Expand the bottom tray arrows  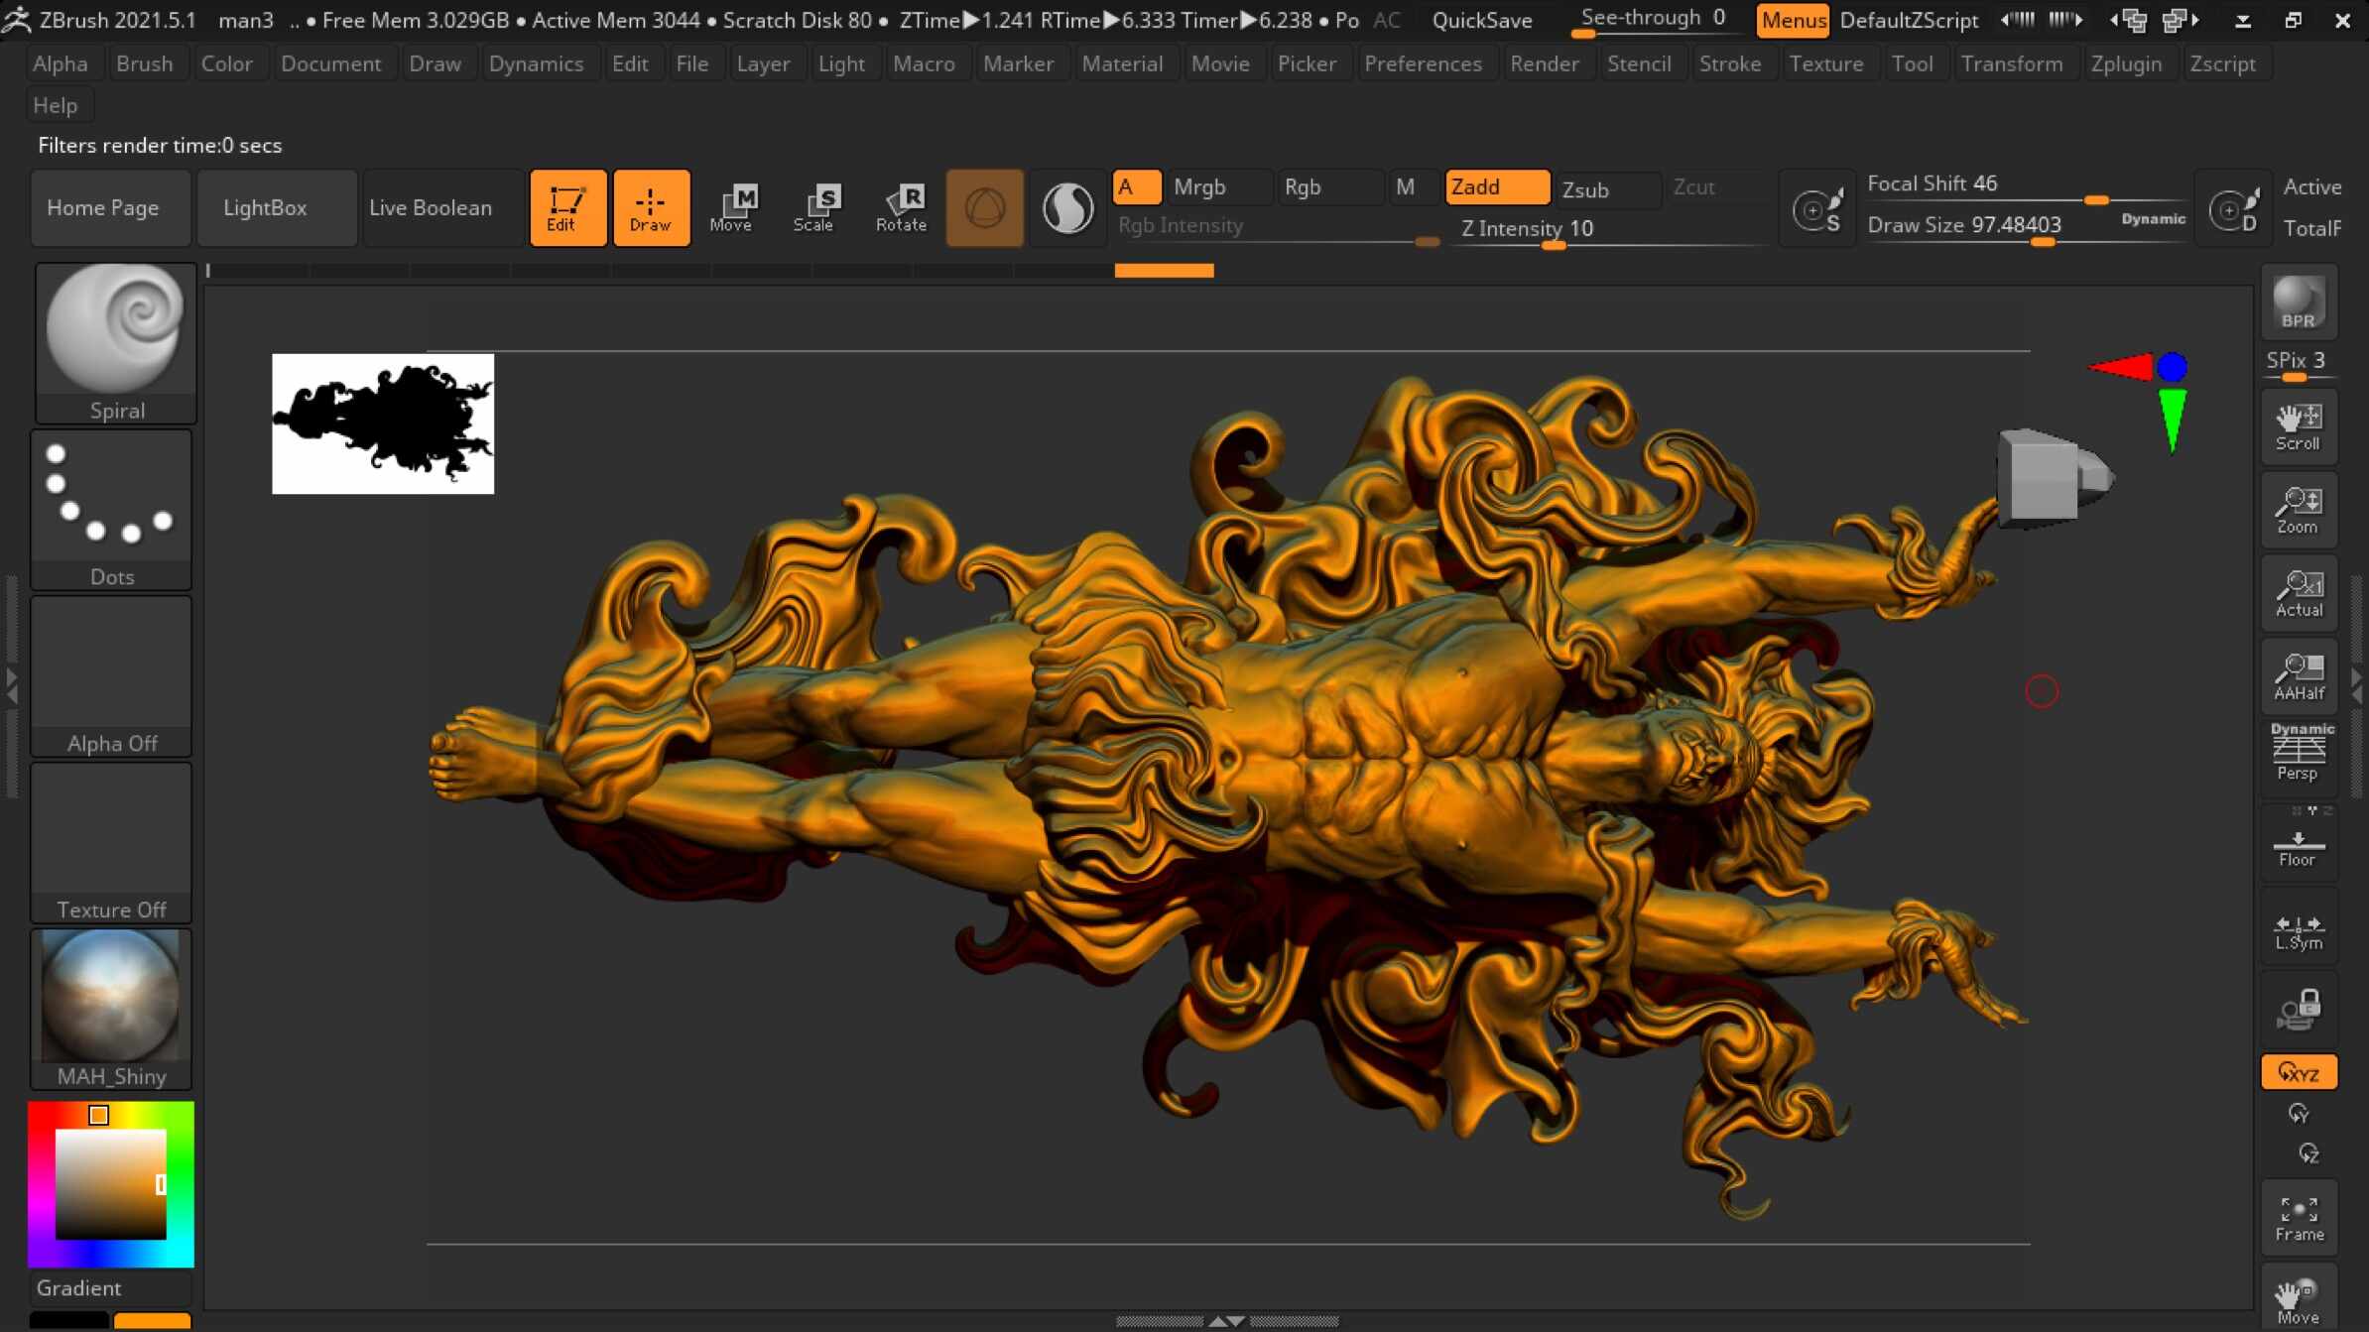point(1226,1320)
